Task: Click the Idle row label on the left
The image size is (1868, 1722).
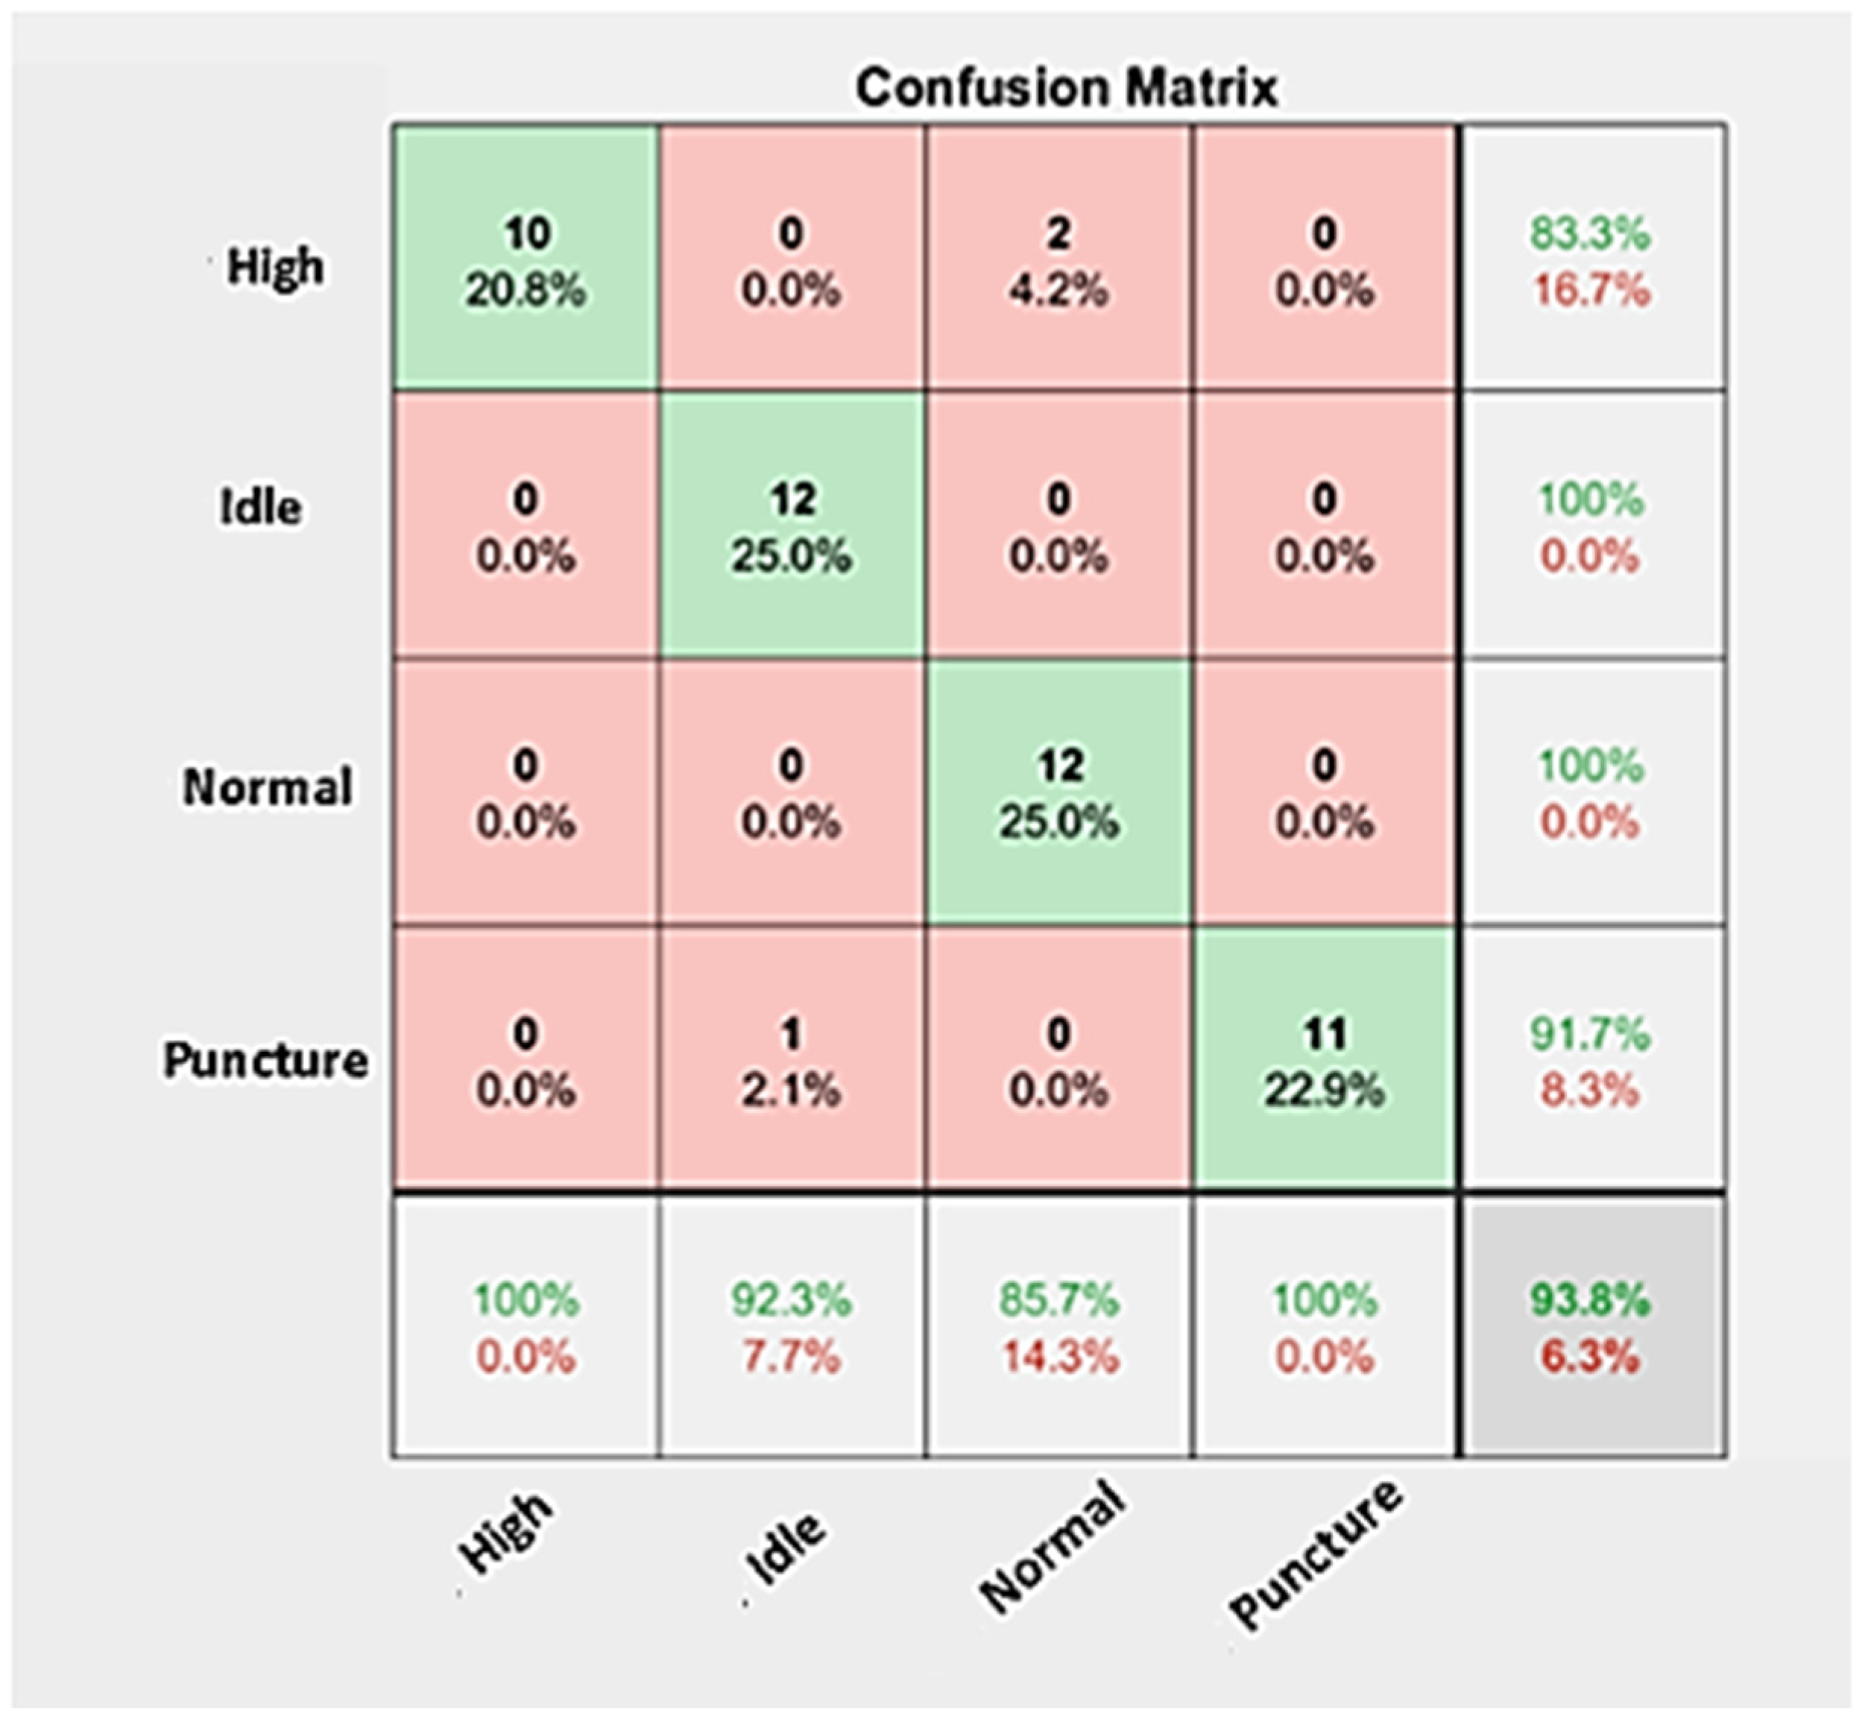Action: [x=261, y=508]
